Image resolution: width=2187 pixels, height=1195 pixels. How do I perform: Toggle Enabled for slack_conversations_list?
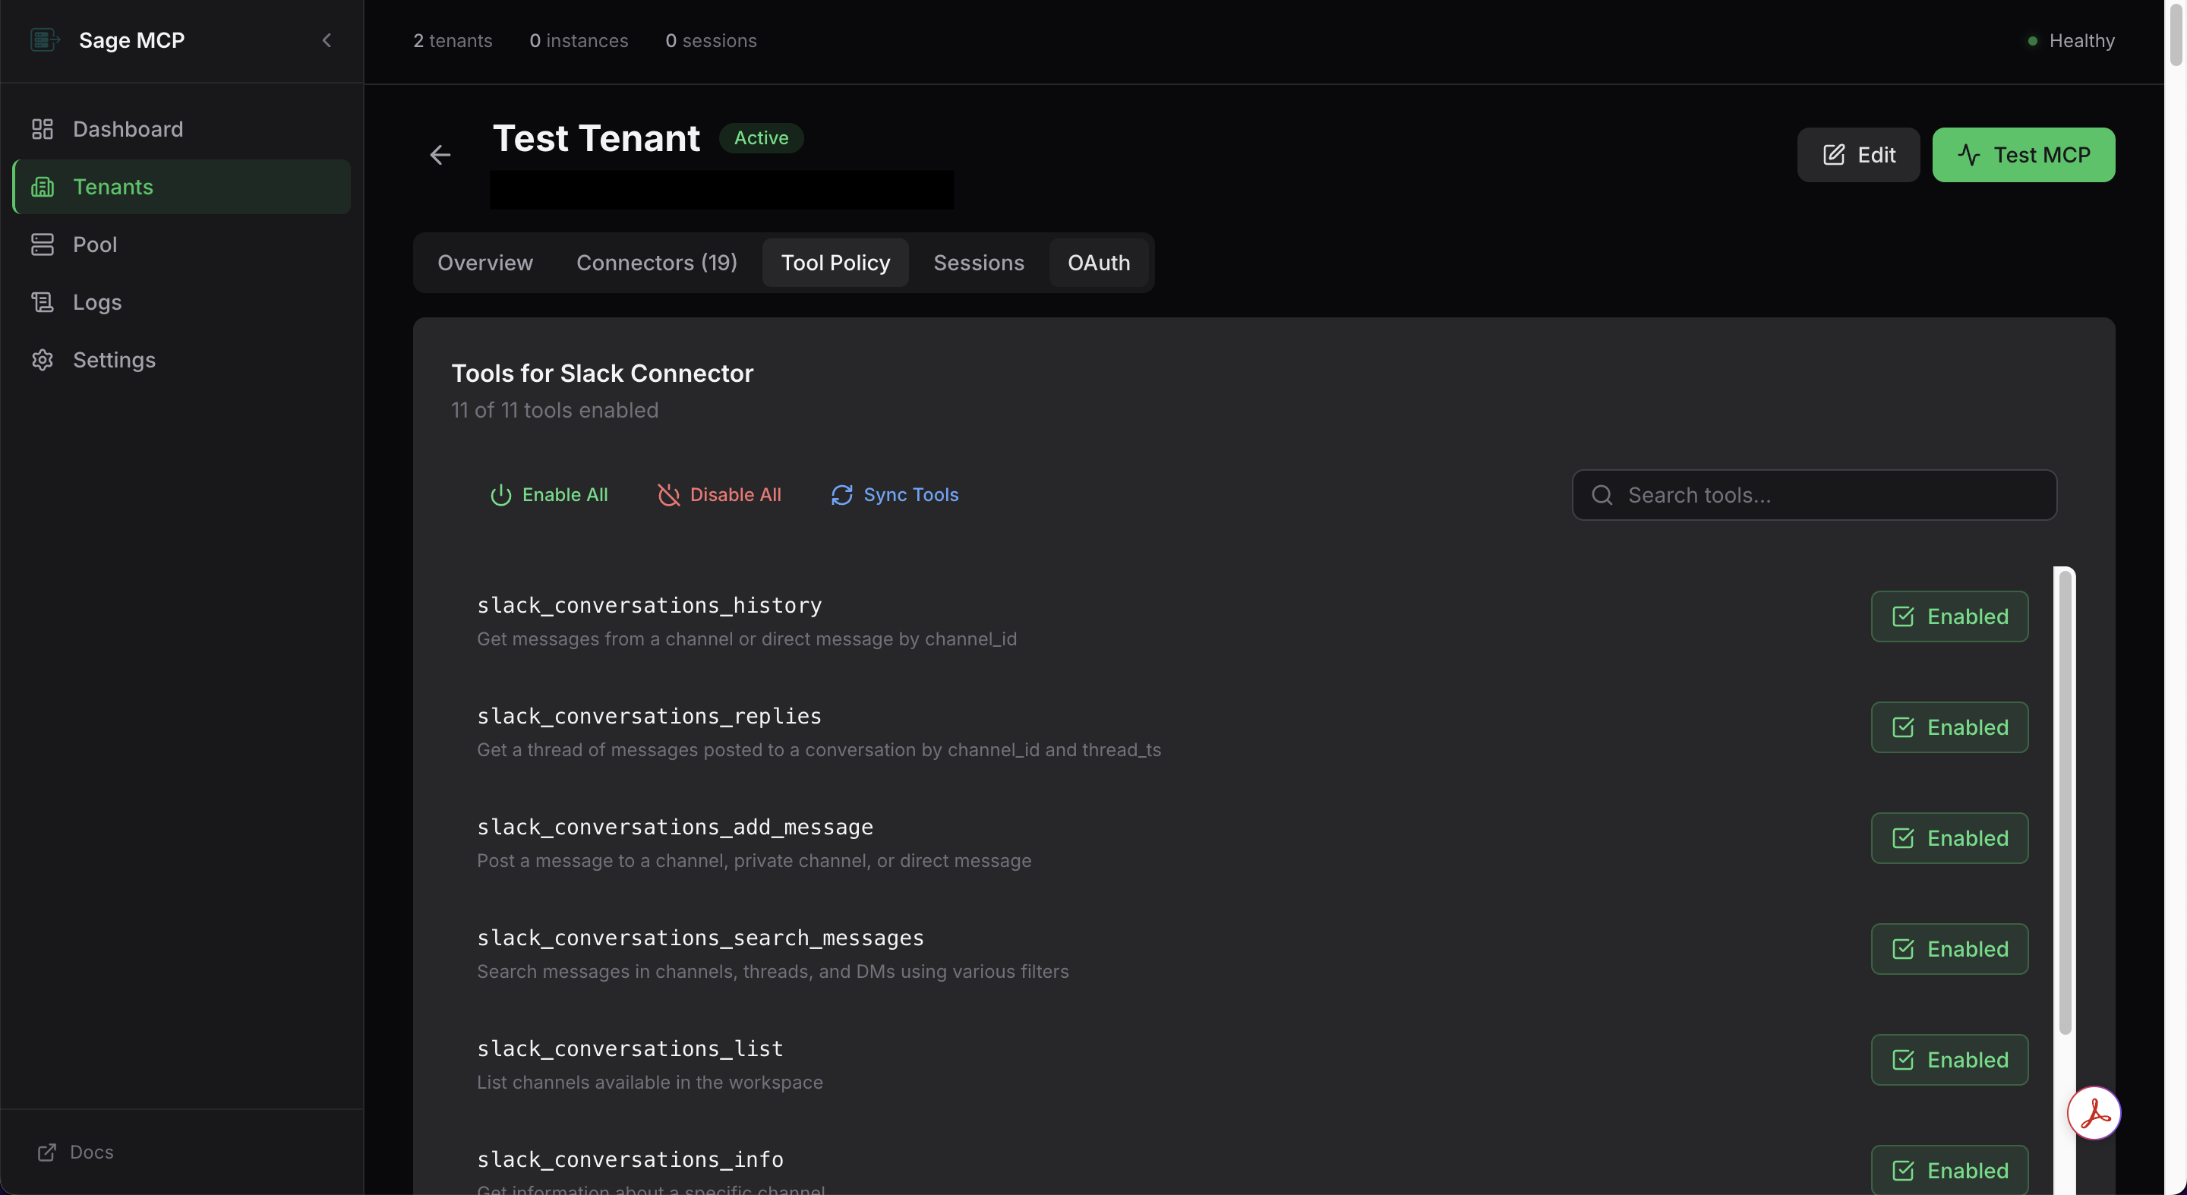coord(1949,1059)
